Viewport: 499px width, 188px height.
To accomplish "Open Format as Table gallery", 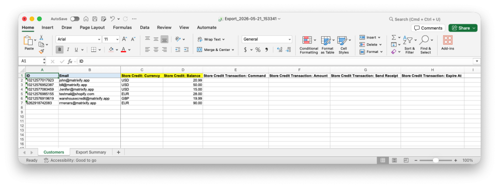I will (327, 45).
